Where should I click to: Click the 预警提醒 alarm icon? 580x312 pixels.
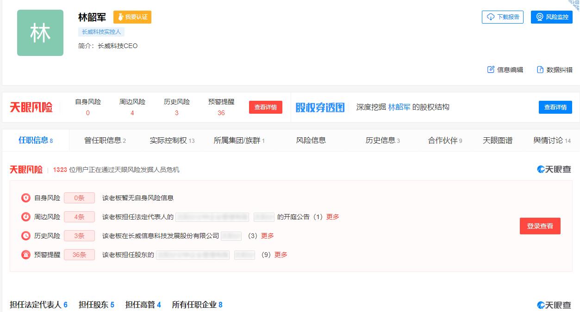click(26, 255)
